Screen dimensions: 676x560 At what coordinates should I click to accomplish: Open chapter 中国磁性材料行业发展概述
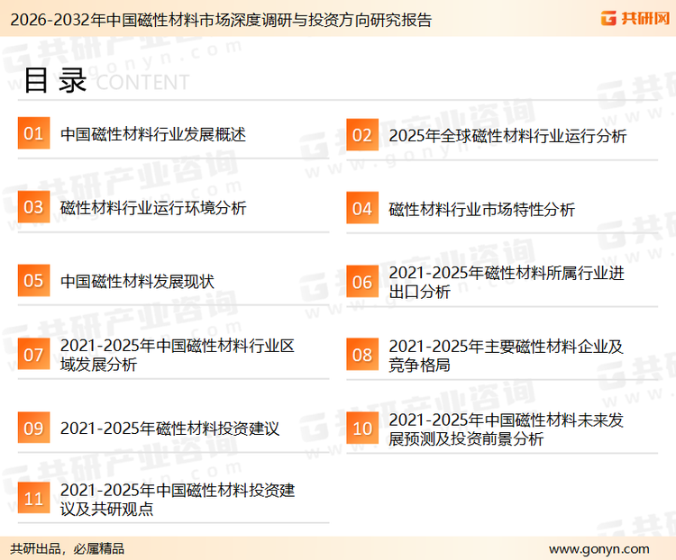[153, 135]
